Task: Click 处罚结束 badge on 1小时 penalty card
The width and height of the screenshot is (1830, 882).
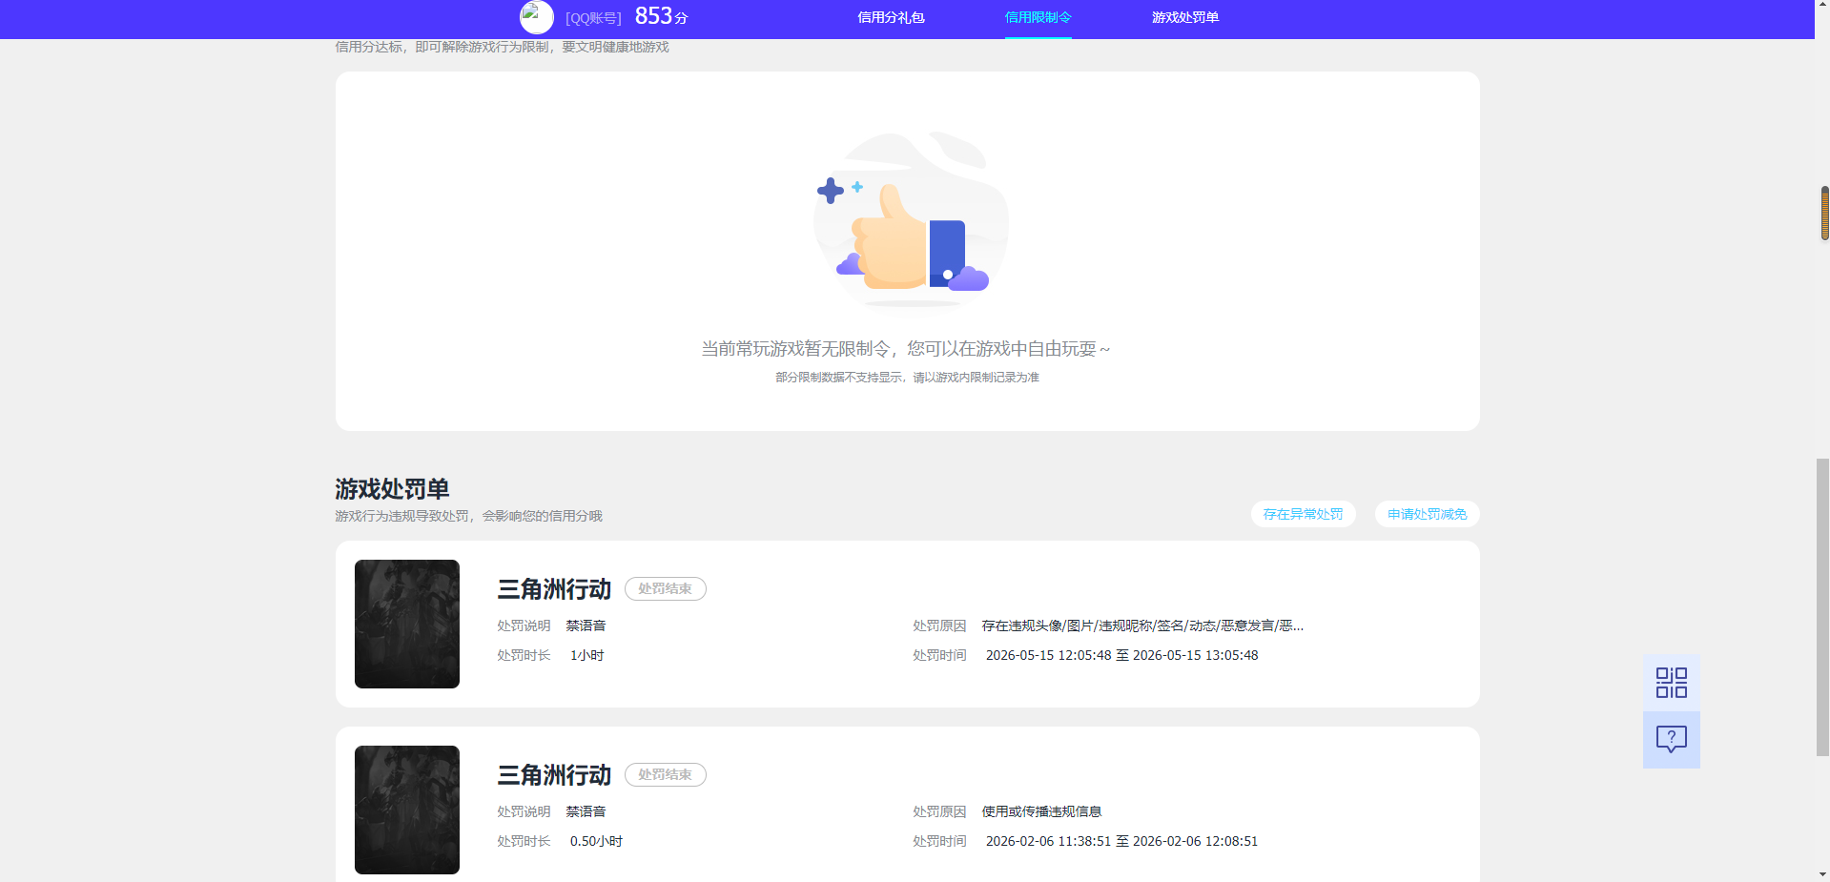Action: tap(665, 588)
